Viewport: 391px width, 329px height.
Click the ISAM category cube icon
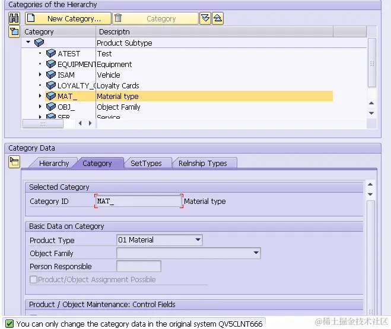click(51, 75)
